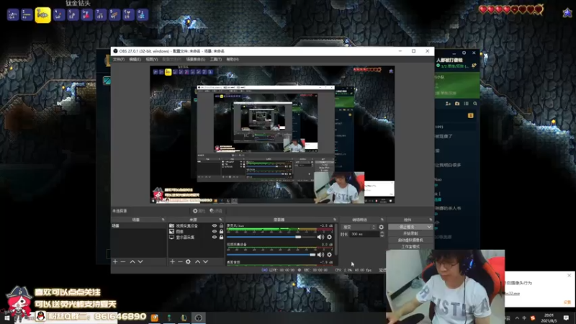Open transition properties gear icon
The height and width of the screenshot is (324, 576).
(382, 228)
